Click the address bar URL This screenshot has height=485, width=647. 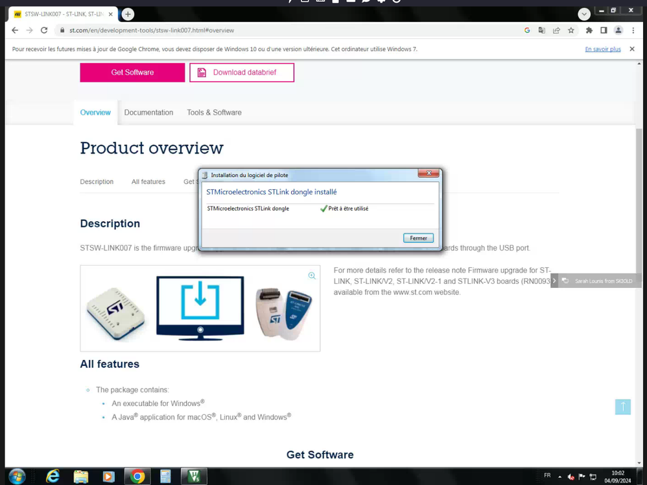[152, 30]
